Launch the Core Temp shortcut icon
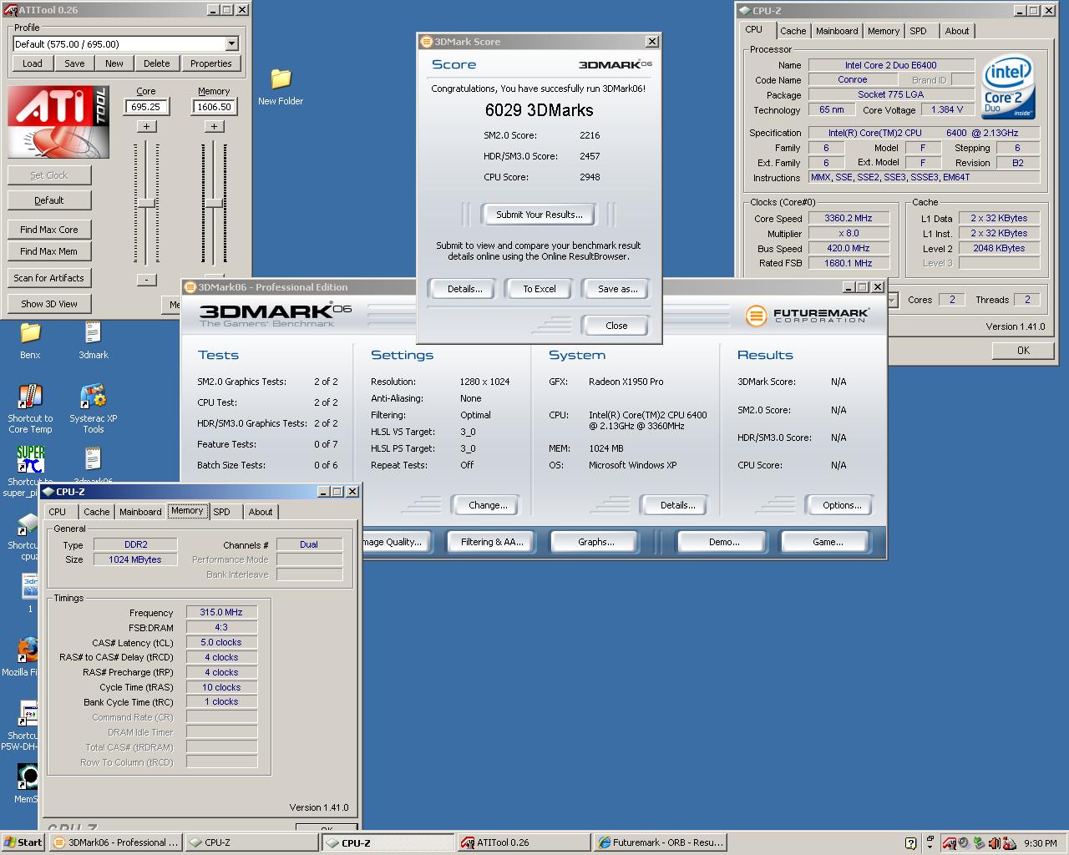This screenshot has width=1069, height=855. click(30, 396)
